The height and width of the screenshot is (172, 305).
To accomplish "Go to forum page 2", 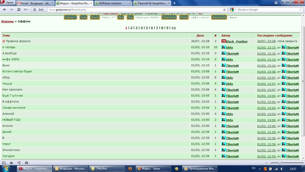I will [131, 28].
